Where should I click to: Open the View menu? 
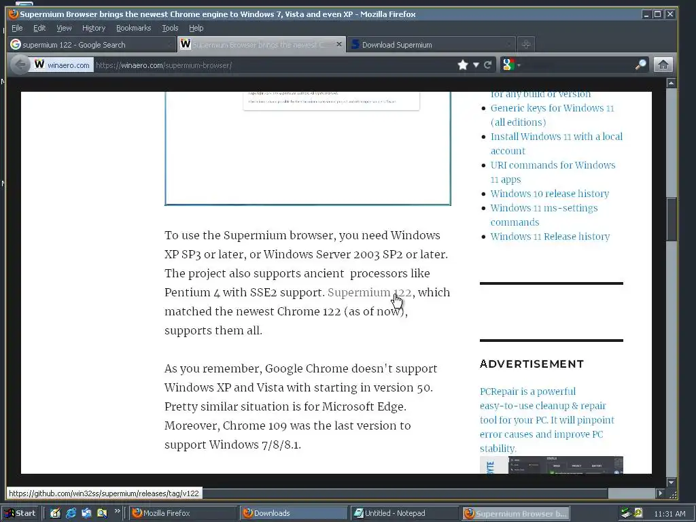pyautogui.click(x=64, y=28)
